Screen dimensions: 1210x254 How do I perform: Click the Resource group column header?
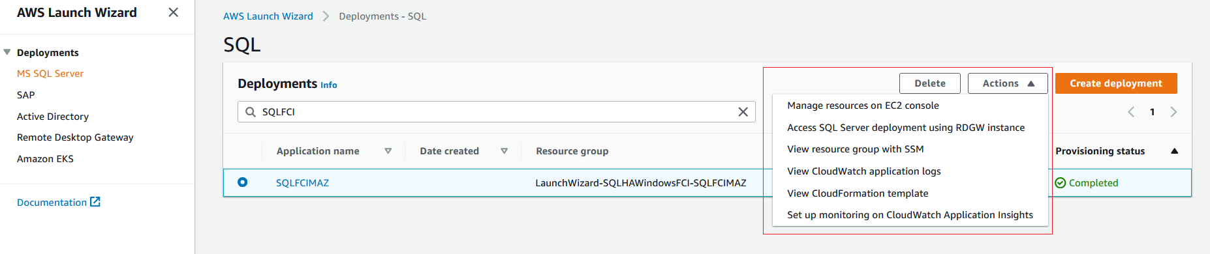[572, 151]
